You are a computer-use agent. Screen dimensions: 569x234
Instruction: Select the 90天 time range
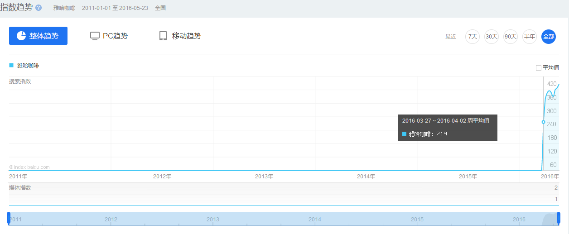pyautogui.click(x=511, y=37)
